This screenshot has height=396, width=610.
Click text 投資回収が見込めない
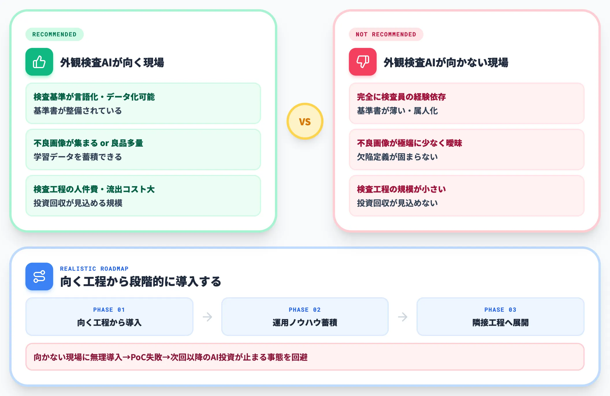click(397, 203)
